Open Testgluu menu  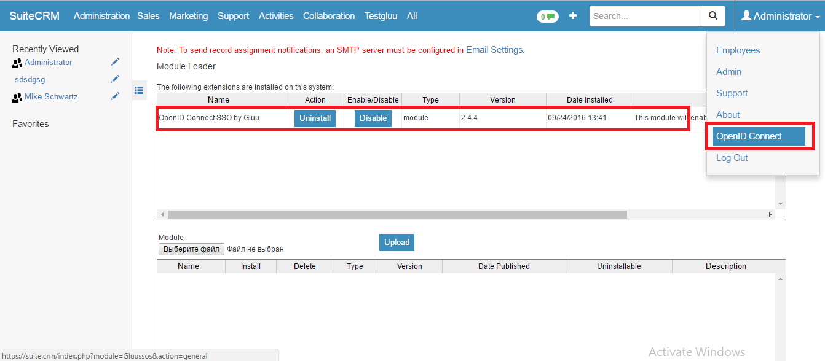[381, 16]
